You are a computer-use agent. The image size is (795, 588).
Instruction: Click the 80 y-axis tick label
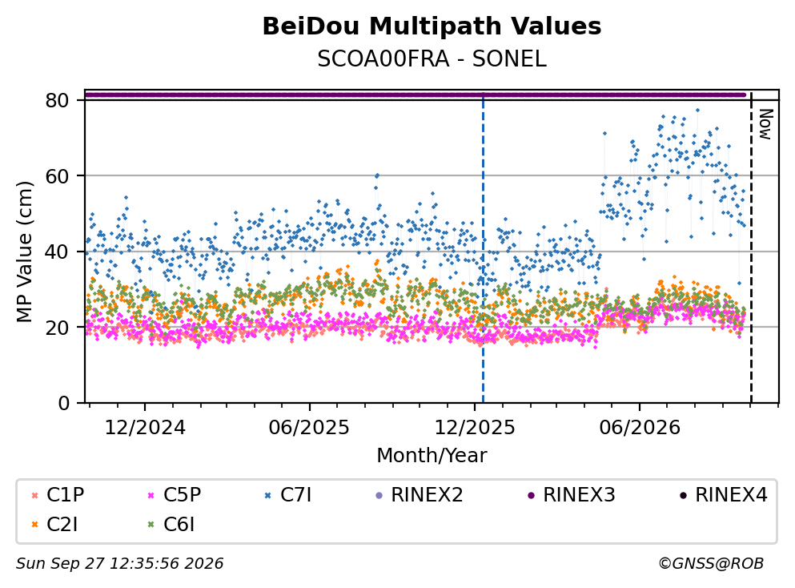coord(58,100)
